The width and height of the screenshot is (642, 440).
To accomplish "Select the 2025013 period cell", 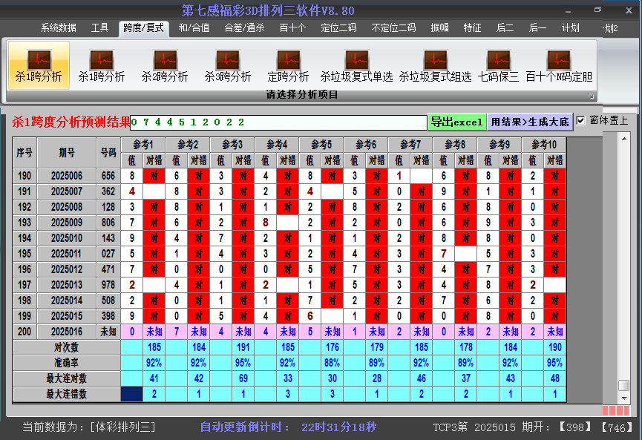I will [x=67, y=285].
